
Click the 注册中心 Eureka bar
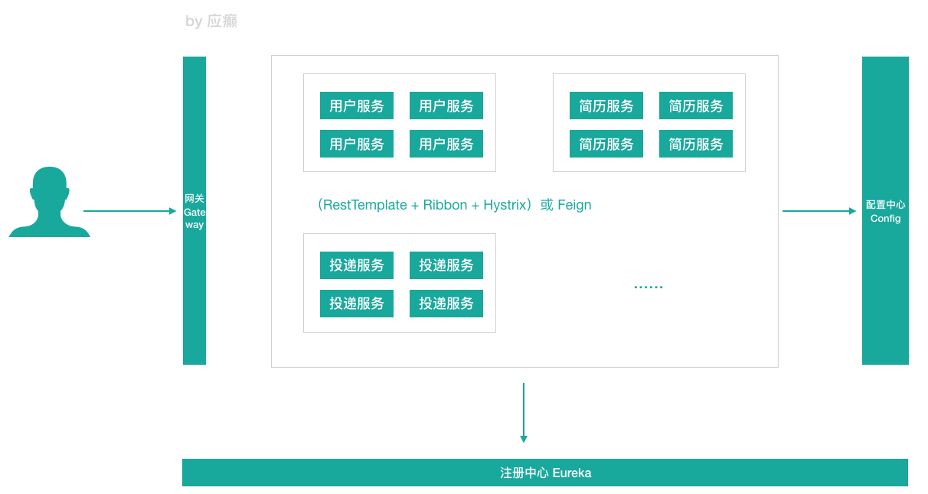(545, 473)
